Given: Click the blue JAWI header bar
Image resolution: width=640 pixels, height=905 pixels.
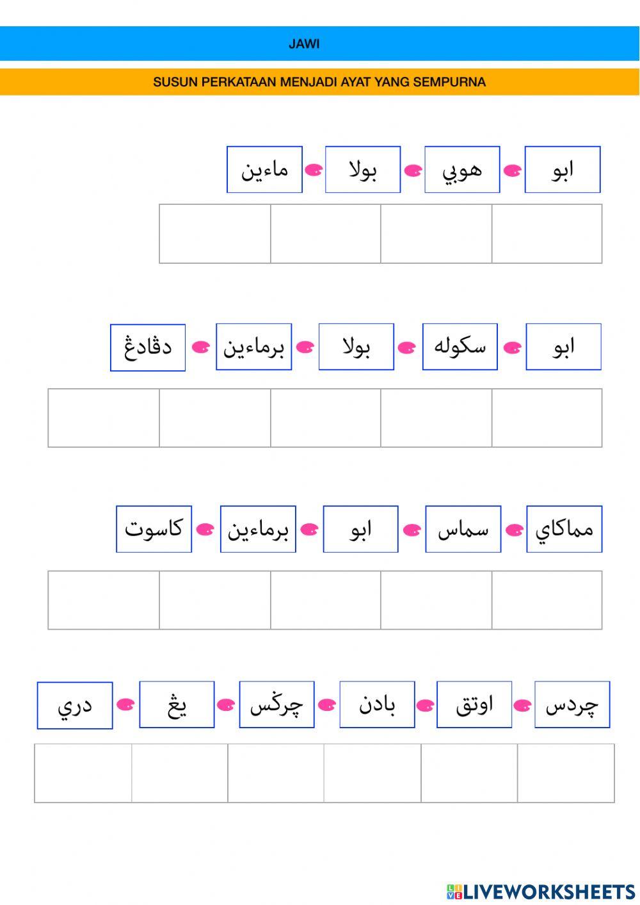Looking at the screenshot, I should [320, 44].
